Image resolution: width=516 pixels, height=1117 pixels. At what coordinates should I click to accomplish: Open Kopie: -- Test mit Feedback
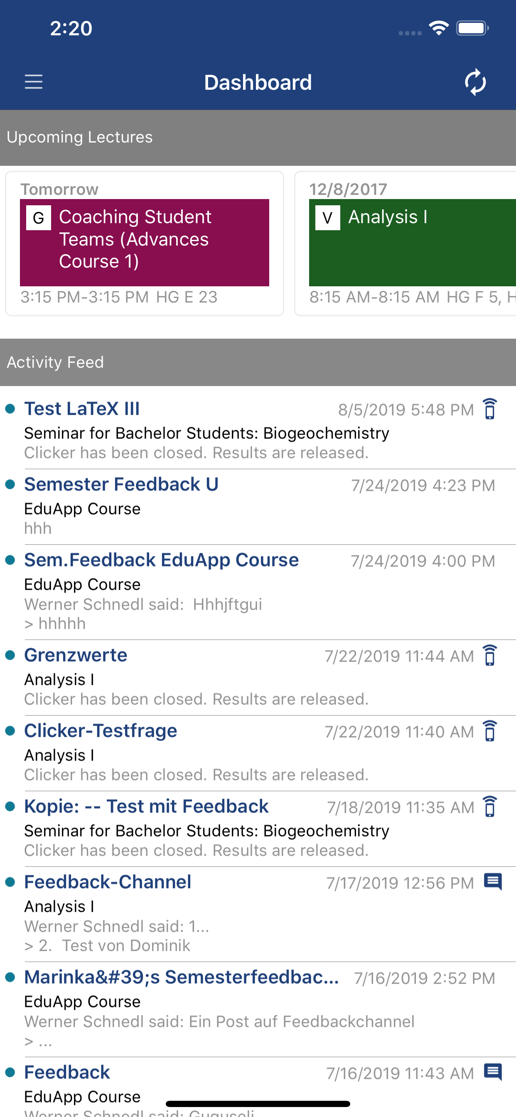146,807
